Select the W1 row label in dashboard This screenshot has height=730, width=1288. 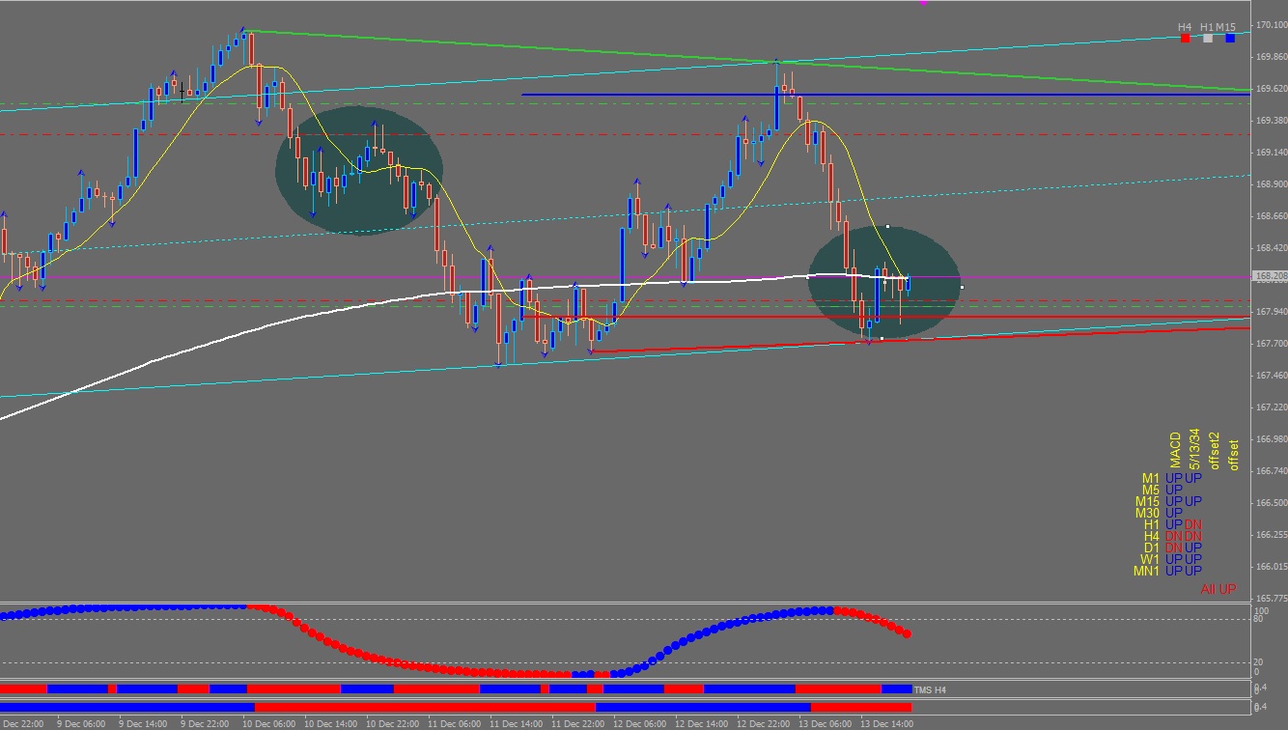click(x=1150, y=559)
